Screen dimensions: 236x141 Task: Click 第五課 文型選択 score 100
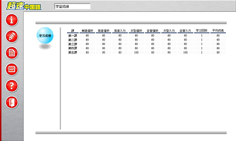[x=136, y=52]
